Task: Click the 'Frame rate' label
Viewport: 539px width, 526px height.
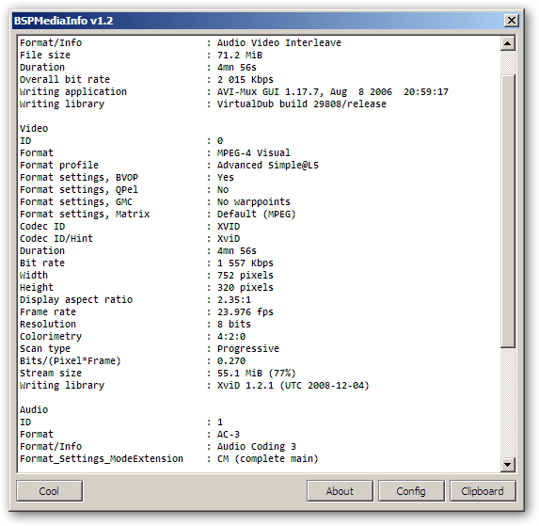Action: (48, 312)
